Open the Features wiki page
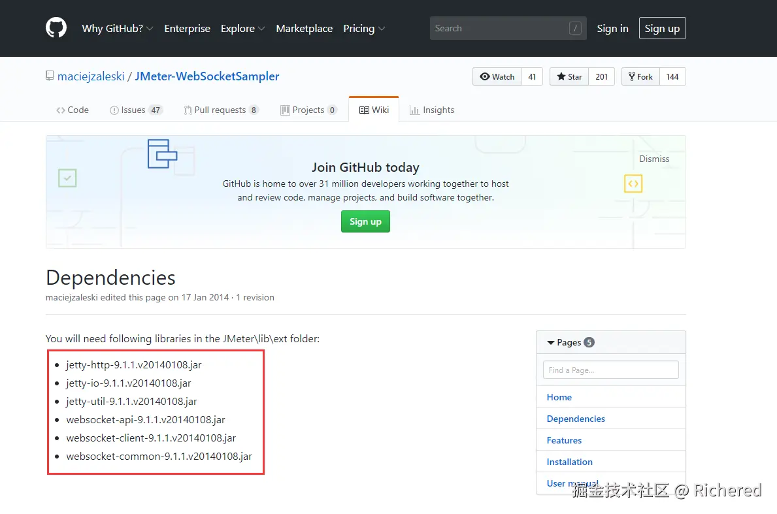This screenshot has width=777, height=514. (564, 440)
